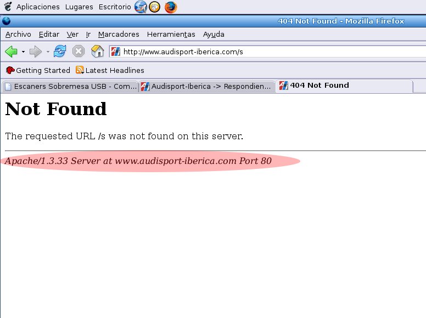
Task: Open the Getting Started bookmark
Action: tap(38, 71)
